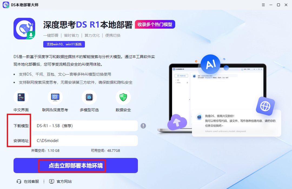Click the 收录多个热门模型 badge
The height and width of the screenshot is (189, 292).
[155, 24]
